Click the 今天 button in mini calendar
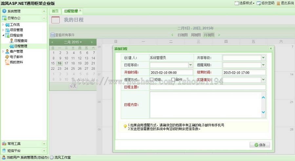This screenshot has height=161, width=295. coord(73,86)
